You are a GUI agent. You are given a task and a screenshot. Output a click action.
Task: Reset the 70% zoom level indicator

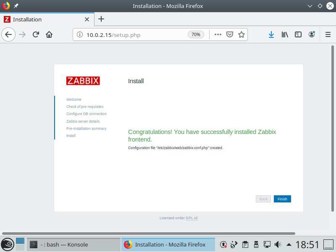(x=196, y=34)
